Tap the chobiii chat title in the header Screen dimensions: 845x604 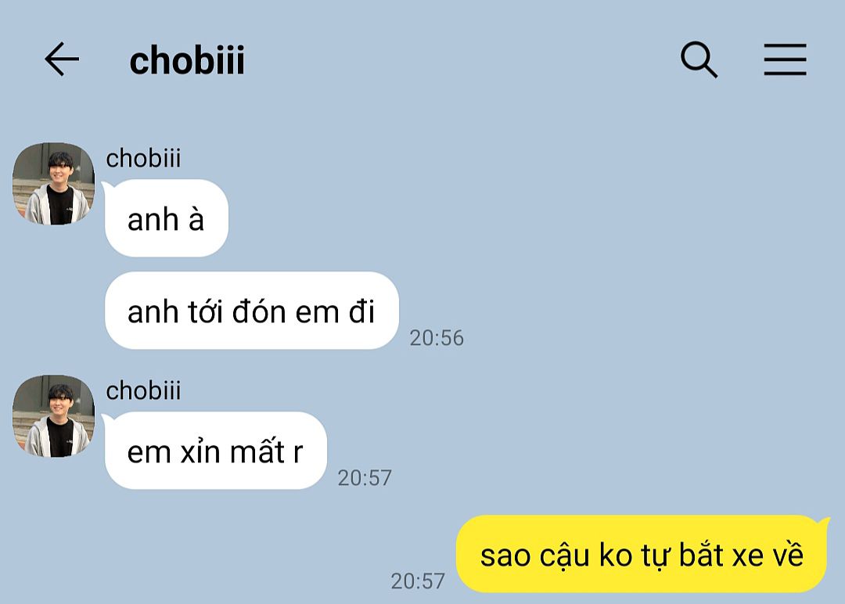pos(187,60)
